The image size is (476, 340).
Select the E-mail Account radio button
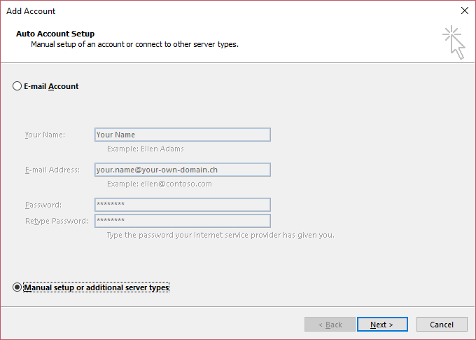(x=17, y=86)
